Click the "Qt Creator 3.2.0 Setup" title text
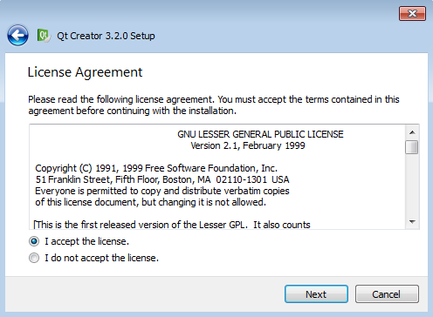This screenshot has width=433, height=317. click(106, 36)
